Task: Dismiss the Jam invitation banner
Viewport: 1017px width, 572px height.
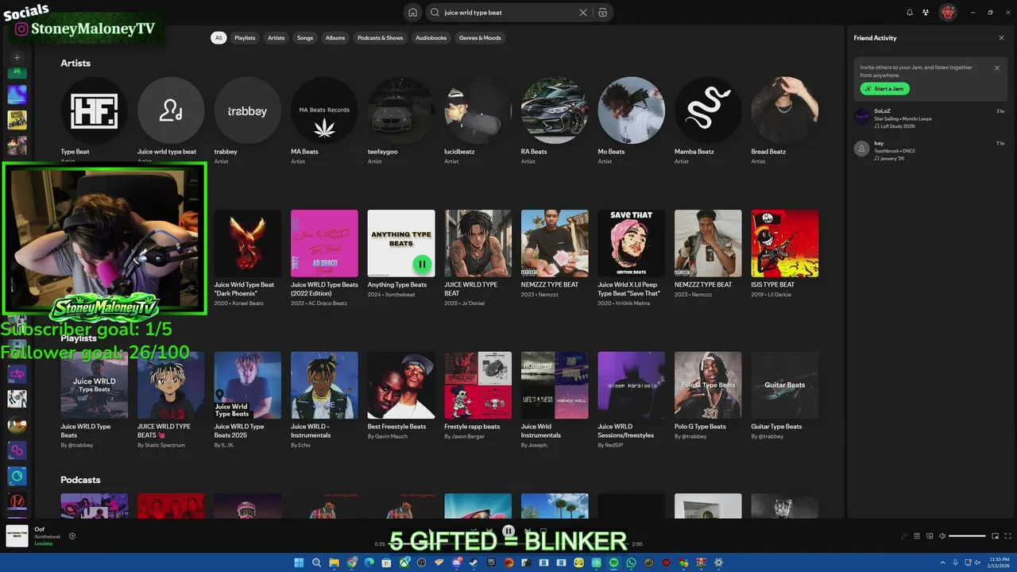Action: pyautogui.click(x=997, y=68)
